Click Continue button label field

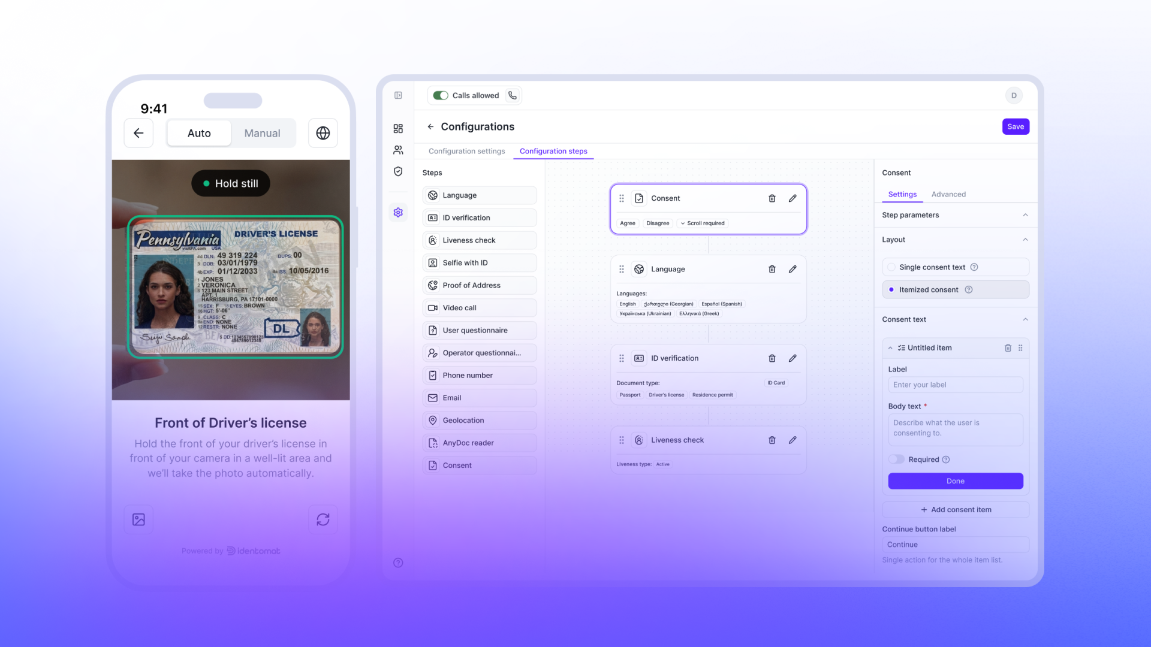[956, 545]
